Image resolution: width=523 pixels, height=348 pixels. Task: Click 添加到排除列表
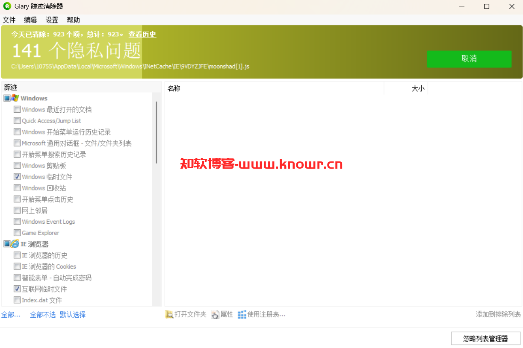pos(498,314)
